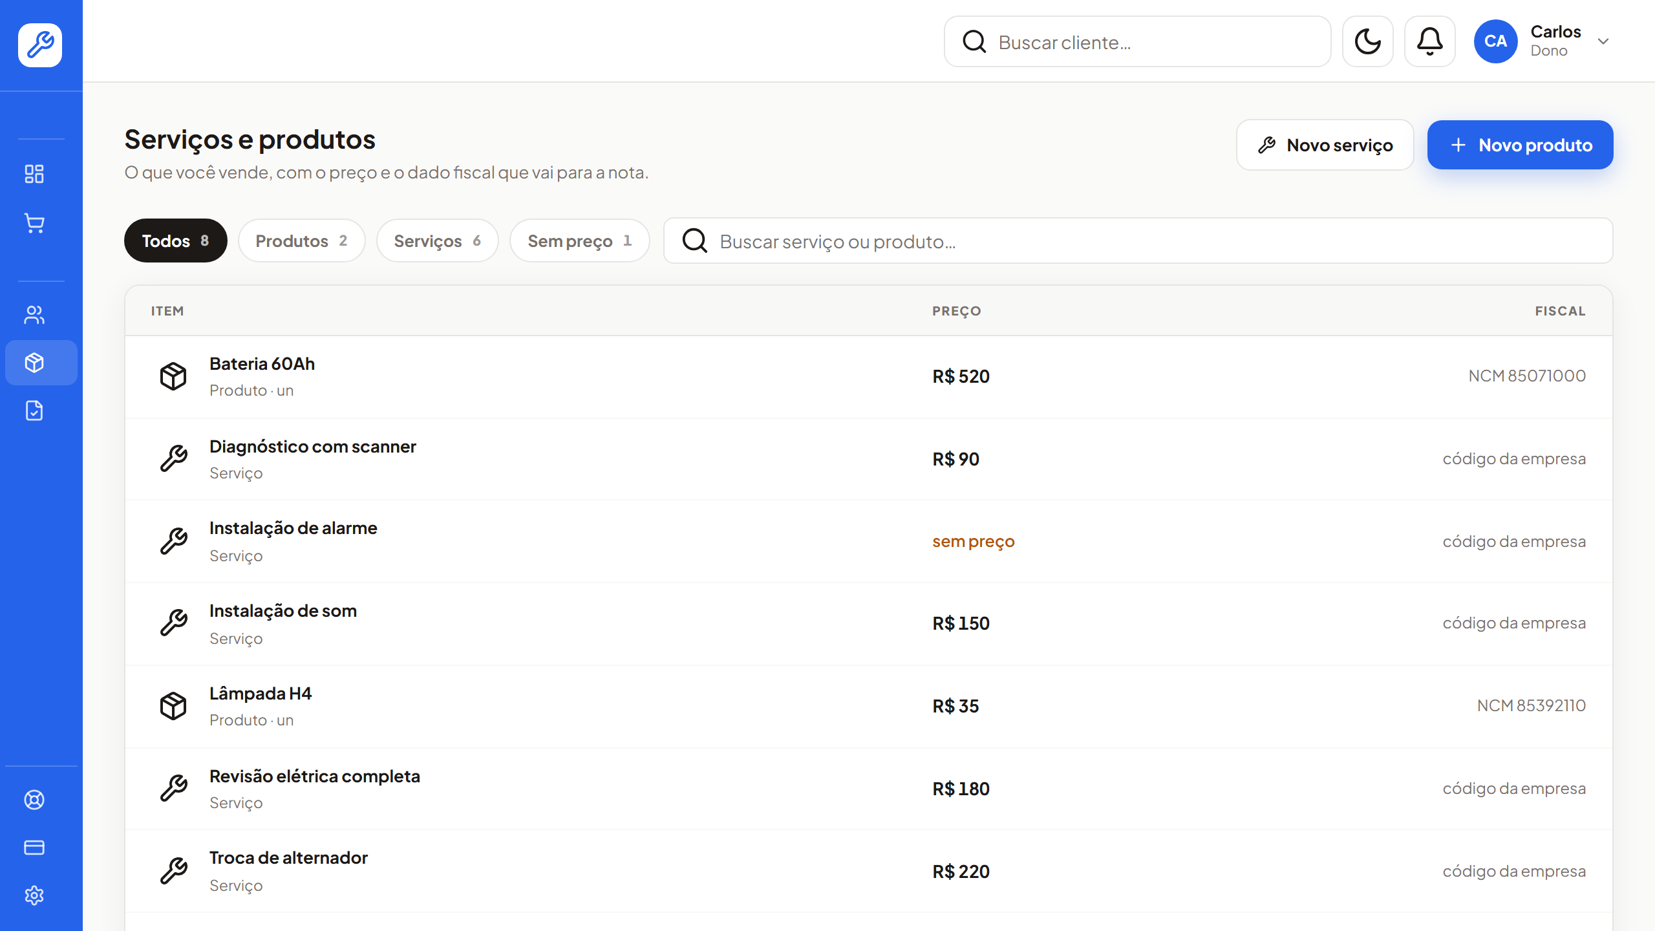Click the R$ 35 price
The image size is (1655, 931).
[x=956, y=706]
